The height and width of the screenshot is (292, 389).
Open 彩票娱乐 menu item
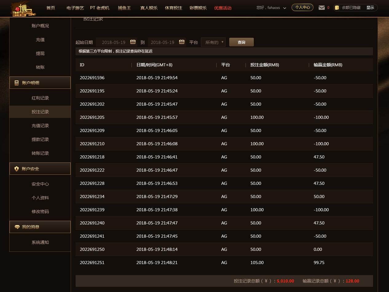(x=198, y=8)
